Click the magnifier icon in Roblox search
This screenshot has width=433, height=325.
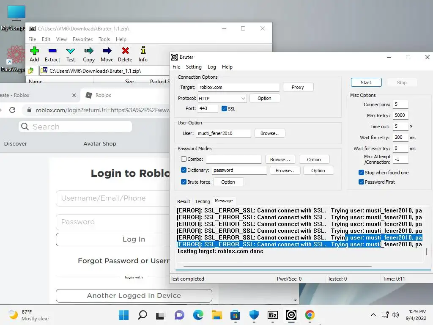click(25, 127)
